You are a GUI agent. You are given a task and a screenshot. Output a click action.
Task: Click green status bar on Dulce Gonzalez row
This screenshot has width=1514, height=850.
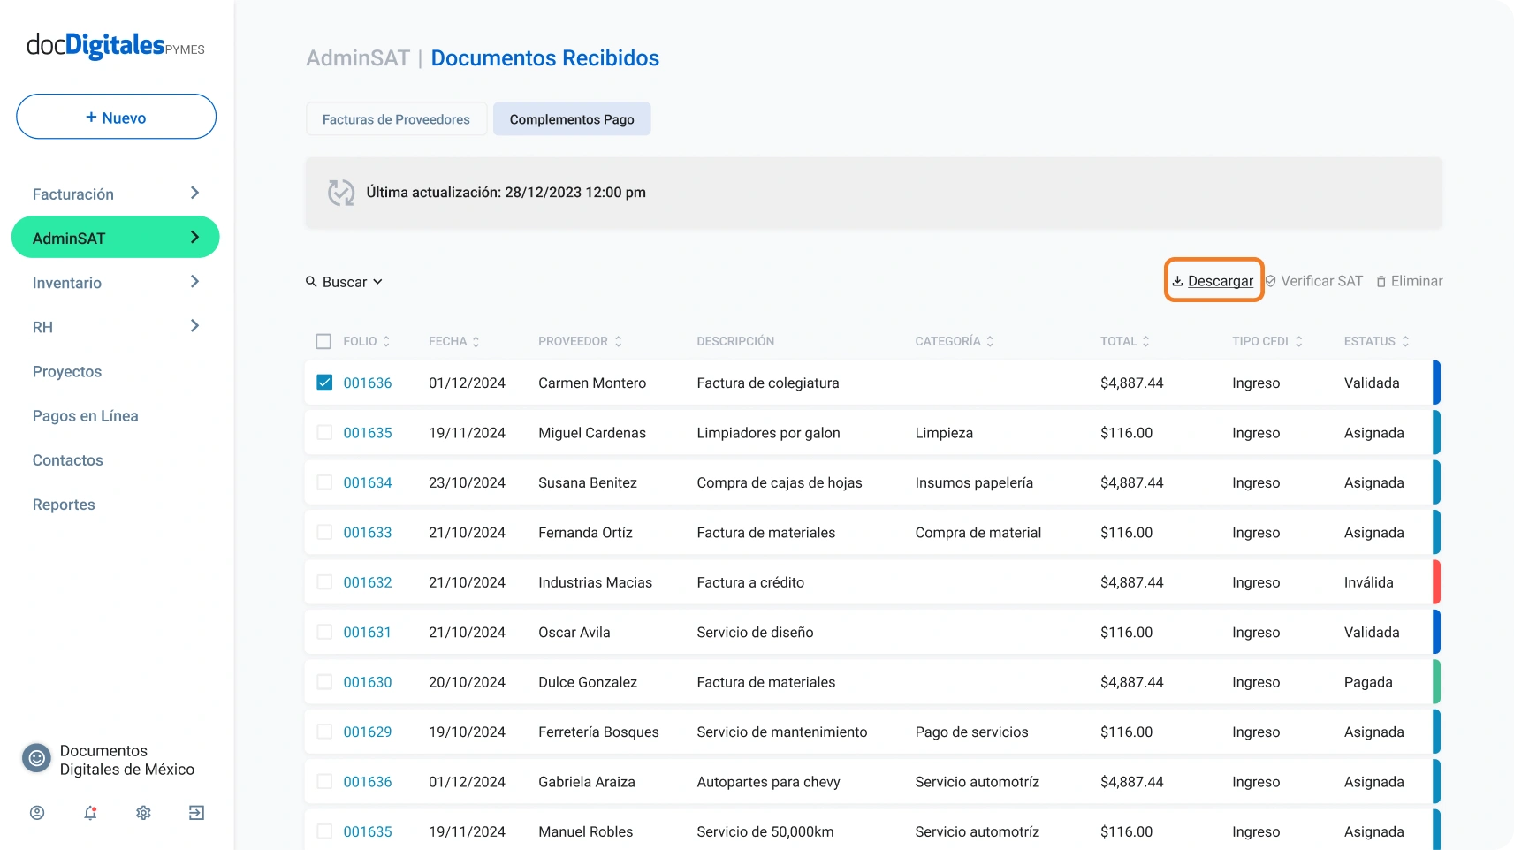pyautogui.click(x=1436, y=682)
